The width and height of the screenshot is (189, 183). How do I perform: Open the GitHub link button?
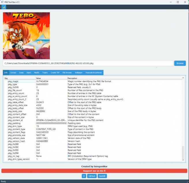coord(92,176)
